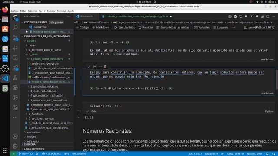Image resolution: width=278 pixels, height=156 pixels.
Task: Delete the current cell with trash icon
Action: click(x=105, y=67)
